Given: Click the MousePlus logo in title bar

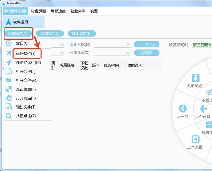Looking at the screenshot, I should click(x=4, y=3).
